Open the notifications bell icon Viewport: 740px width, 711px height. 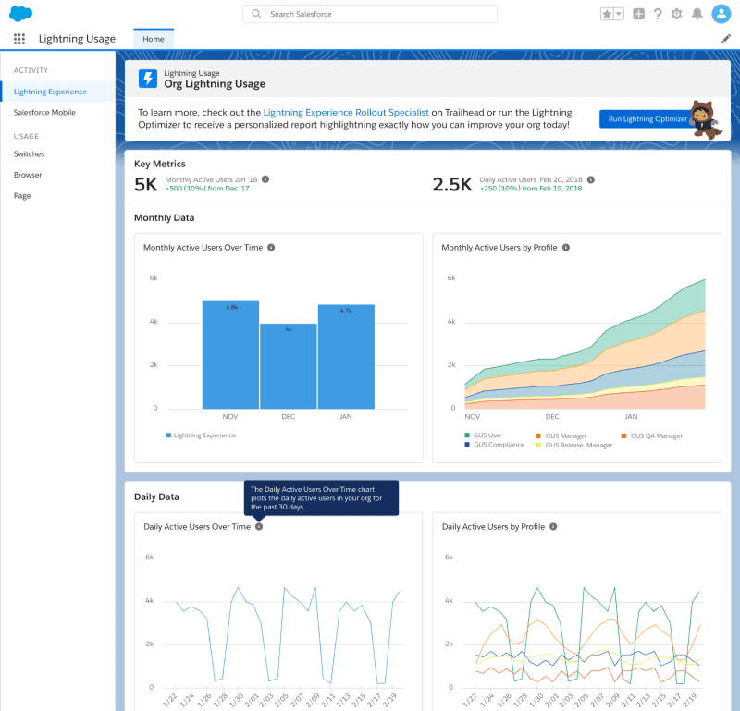[697, 14]
